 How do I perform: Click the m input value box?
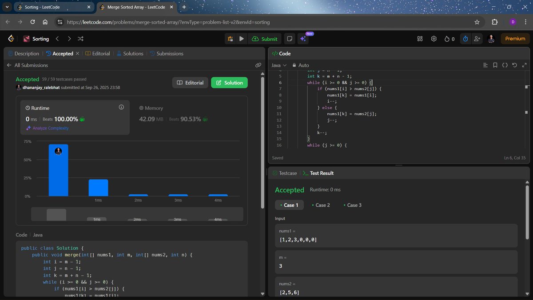coord(396,262)
